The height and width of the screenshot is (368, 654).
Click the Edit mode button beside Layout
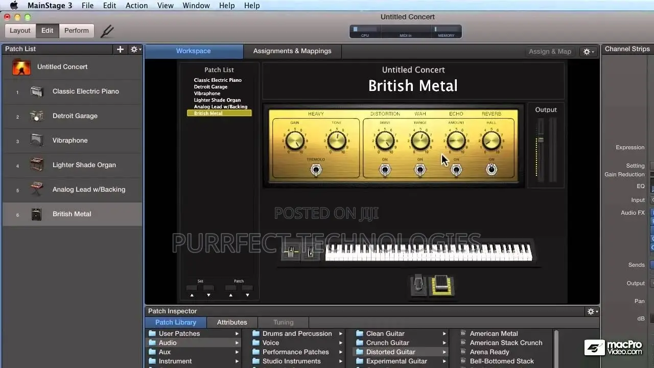click(x=48, y=31)
